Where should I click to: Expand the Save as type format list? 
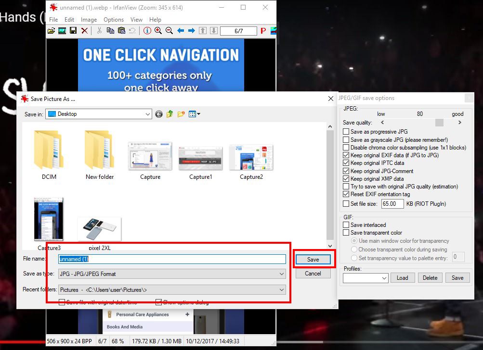click(x=281, y=273)
